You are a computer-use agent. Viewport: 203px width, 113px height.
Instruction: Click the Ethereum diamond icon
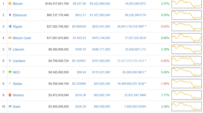coord(10,15)
